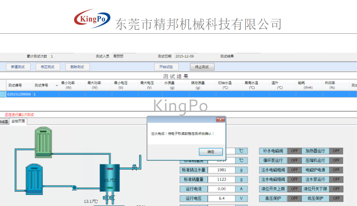Click the 热效率 (%) column header
Screen dimensions: 357x206
click(x=336, y=85)
